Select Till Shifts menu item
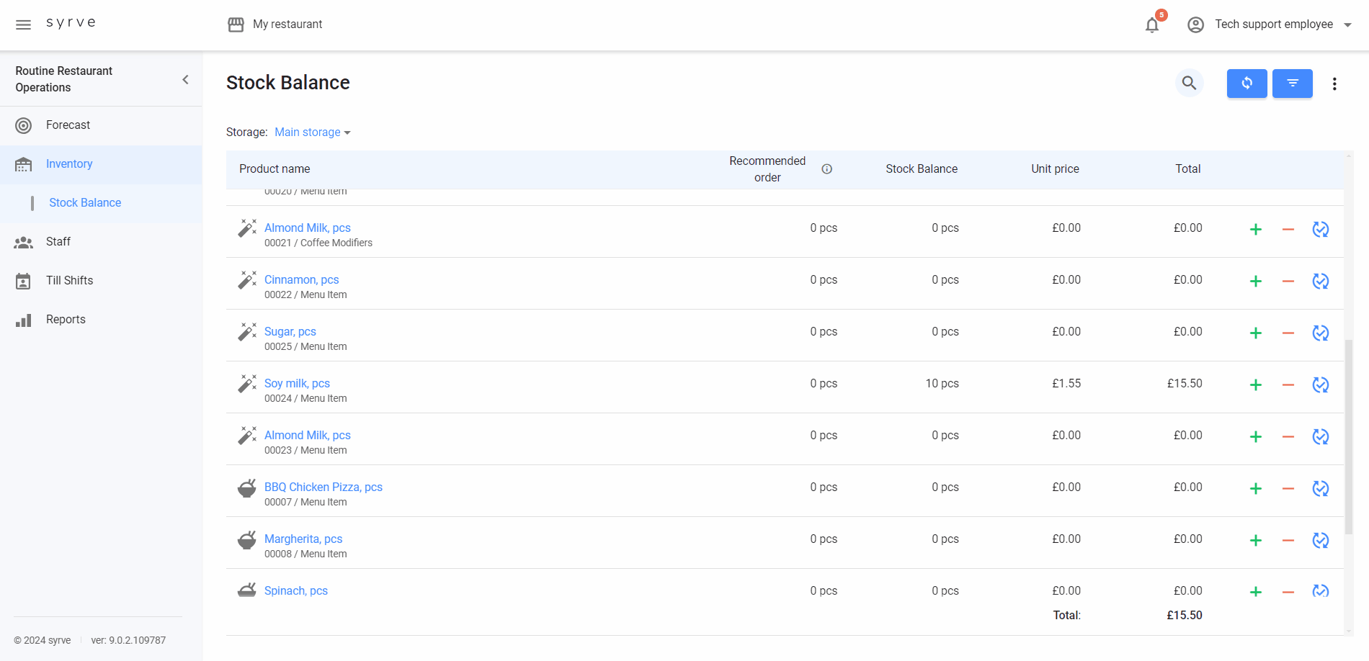 click(x=69, y=281)
